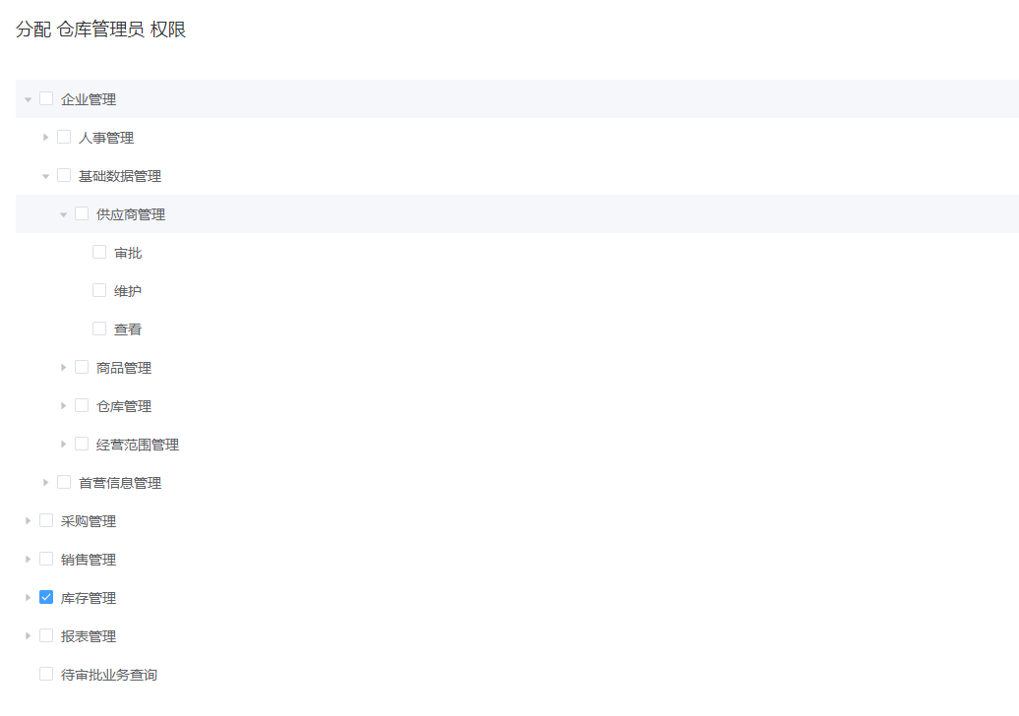Screen dimensions: 1019x716
Task: Check the 企业管理 checkbox
Action: pyautogui.click(x=46, y=99)
